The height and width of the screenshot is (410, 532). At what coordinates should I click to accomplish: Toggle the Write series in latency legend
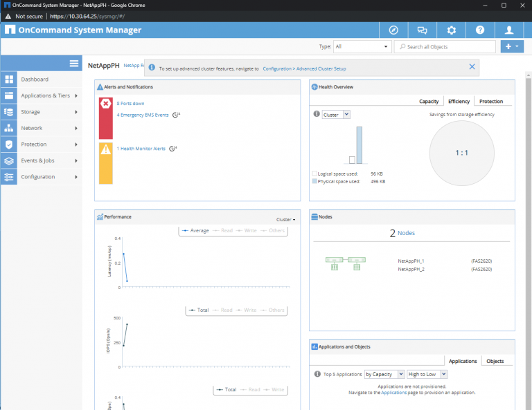tap(247, 230)
